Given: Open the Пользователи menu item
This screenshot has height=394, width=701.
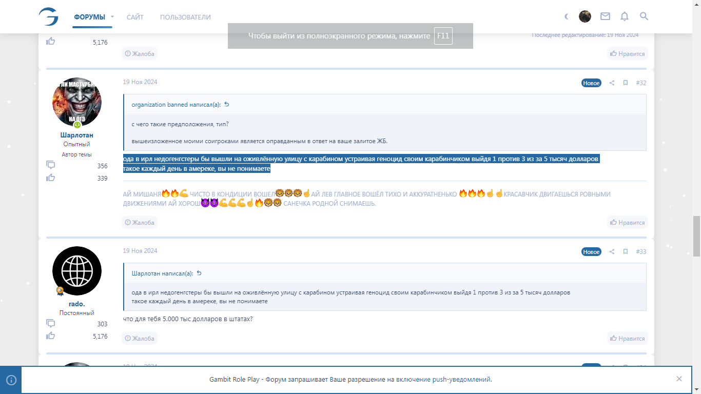Looking at the screenshot, I should [185, 17].
